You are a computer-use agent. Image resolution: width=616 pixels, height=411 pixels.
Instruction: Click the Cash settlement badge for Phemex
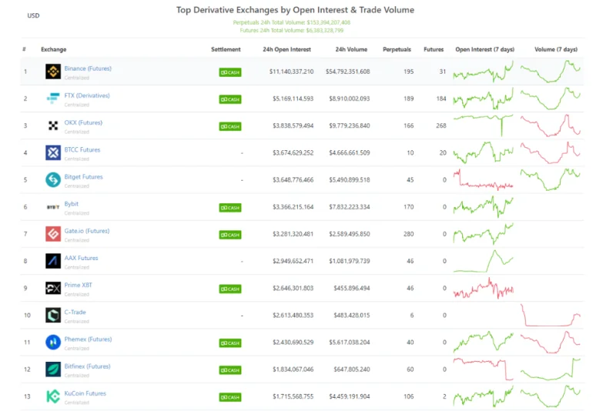[x=230, y=343]
